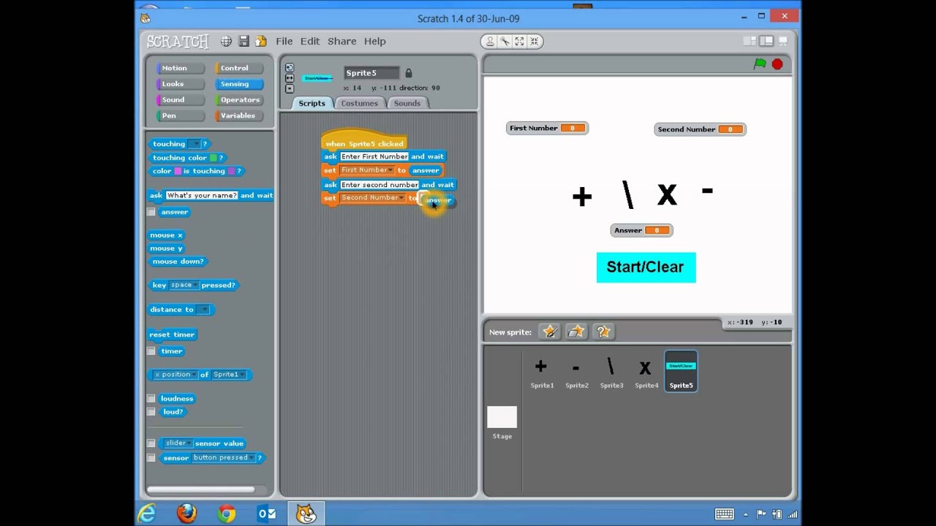Click the touching color green swatch
Screen dimensions: 936x526
[214, 158]
